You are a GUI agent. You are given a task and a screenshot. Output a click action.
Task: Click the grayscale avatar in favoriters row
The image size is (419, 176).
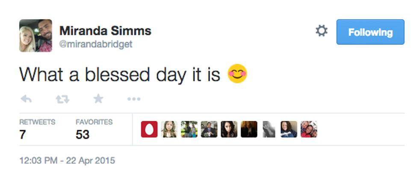(x=269, y=129)
